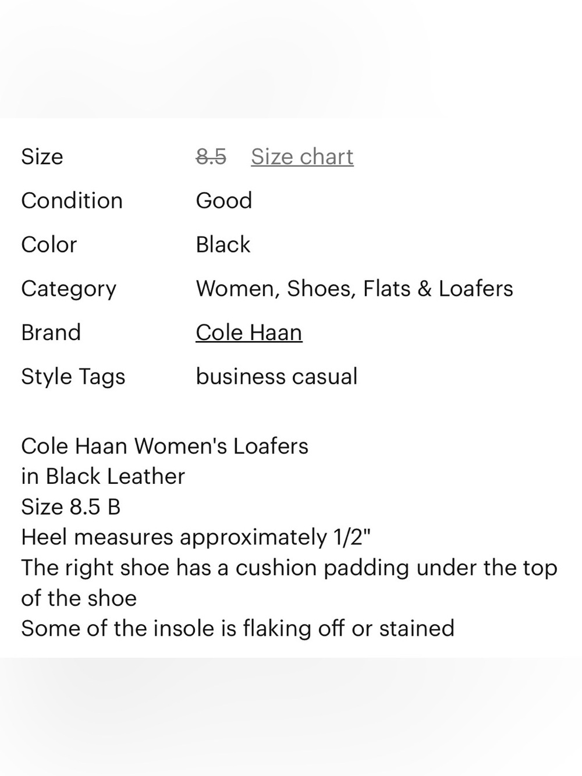Click the Style Tags label
The image size is (582, 776).
[x=73, y=377]
